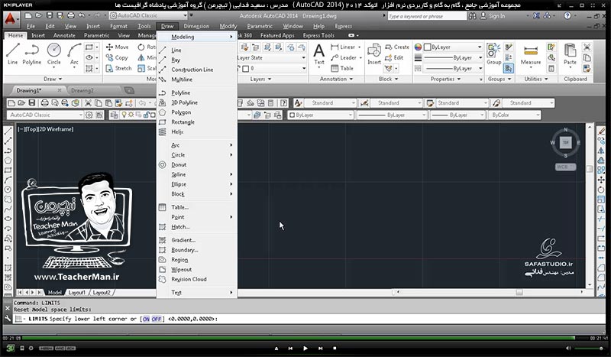Click the Table annotation tool

342,68
